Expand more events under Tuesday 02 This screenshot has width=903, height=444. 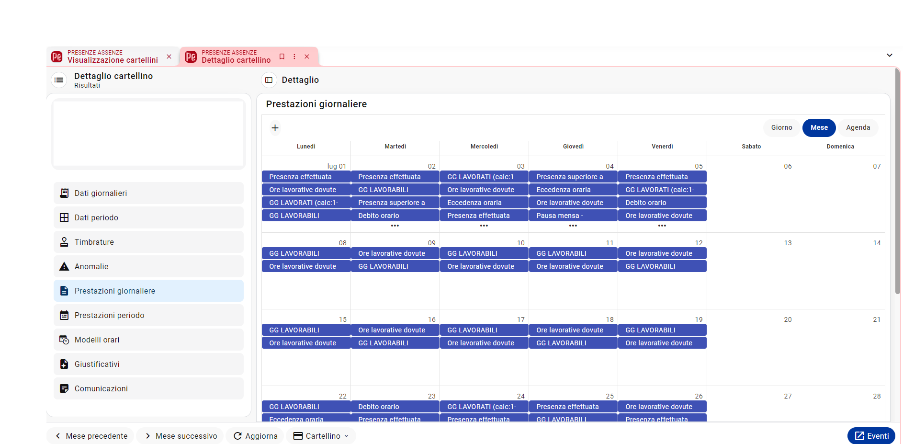coord(395,226)
